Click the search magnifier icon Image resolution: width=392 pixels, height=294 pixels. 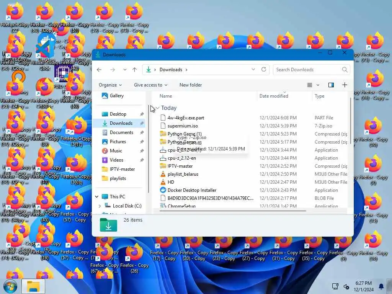click(345, 70)
